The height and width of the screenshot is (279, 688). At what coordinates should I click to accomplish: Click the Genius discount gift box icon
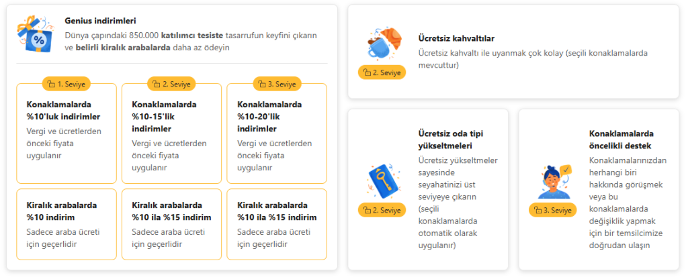(35, 34)
